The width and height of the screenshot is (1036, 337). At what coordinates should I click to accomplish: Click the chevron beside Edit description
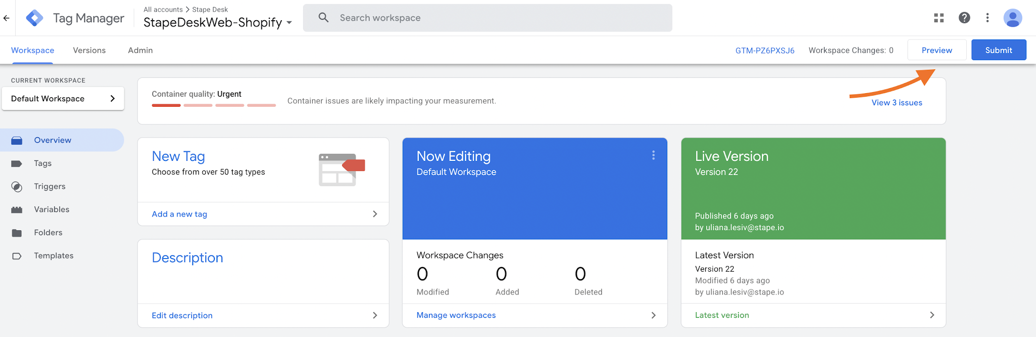coord(375,315)
